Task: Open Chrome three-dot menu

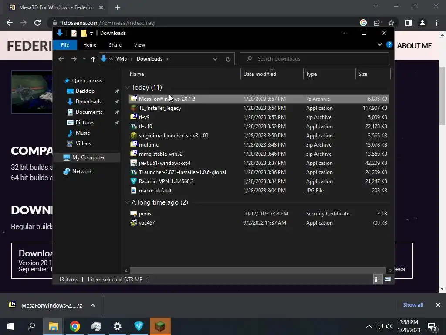Action: [x=436, y=23]
